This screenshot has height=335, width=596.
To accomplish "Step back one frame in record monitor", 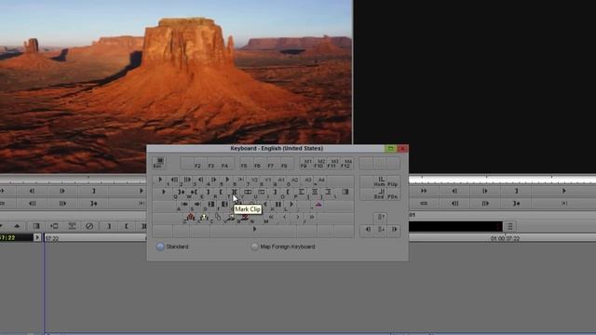I will [x=454, y=191].
